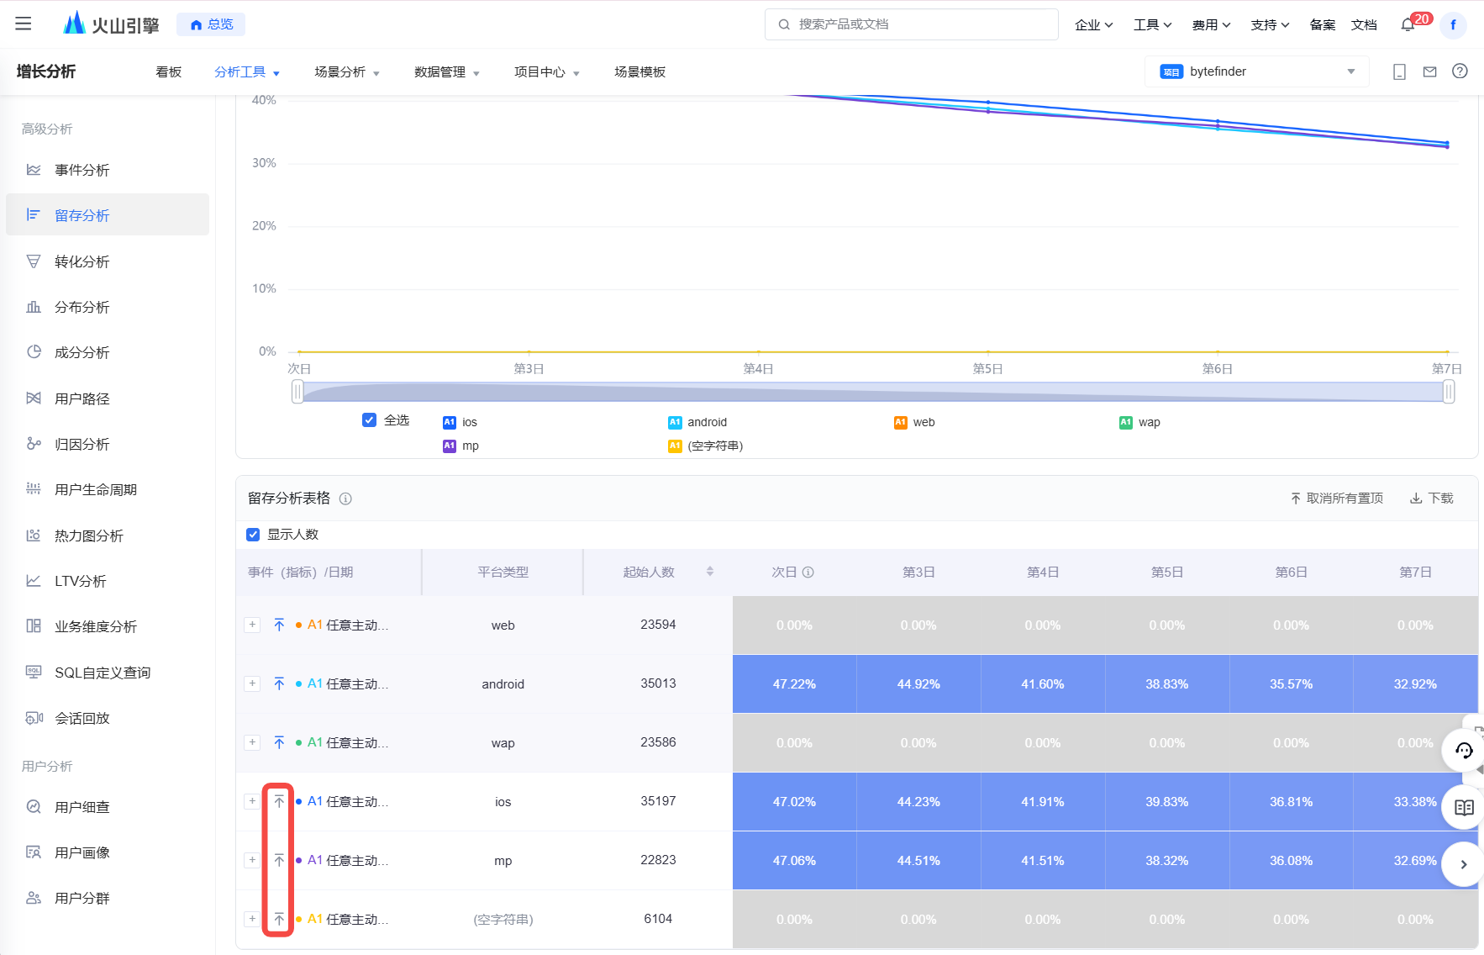Expand the android table row
The height and width of the screenshot is (955, 1484).
[x=252, y=683]
